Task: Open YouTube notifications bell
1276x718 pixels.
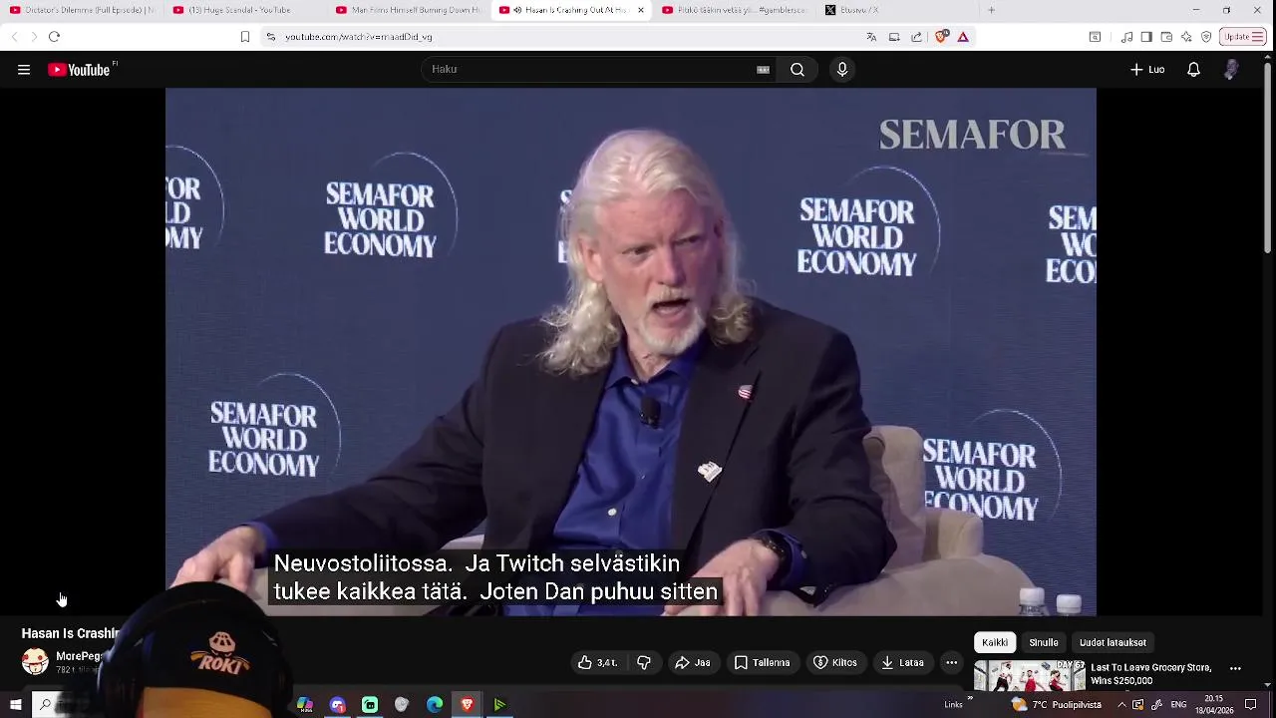Action: tap(1193, 70)
